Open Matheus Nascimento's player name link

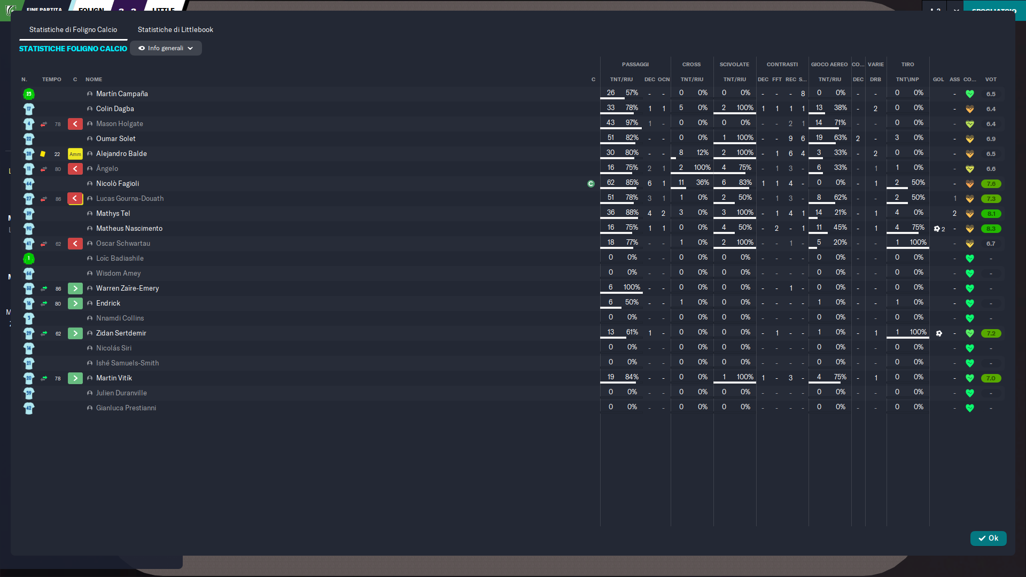129,229
